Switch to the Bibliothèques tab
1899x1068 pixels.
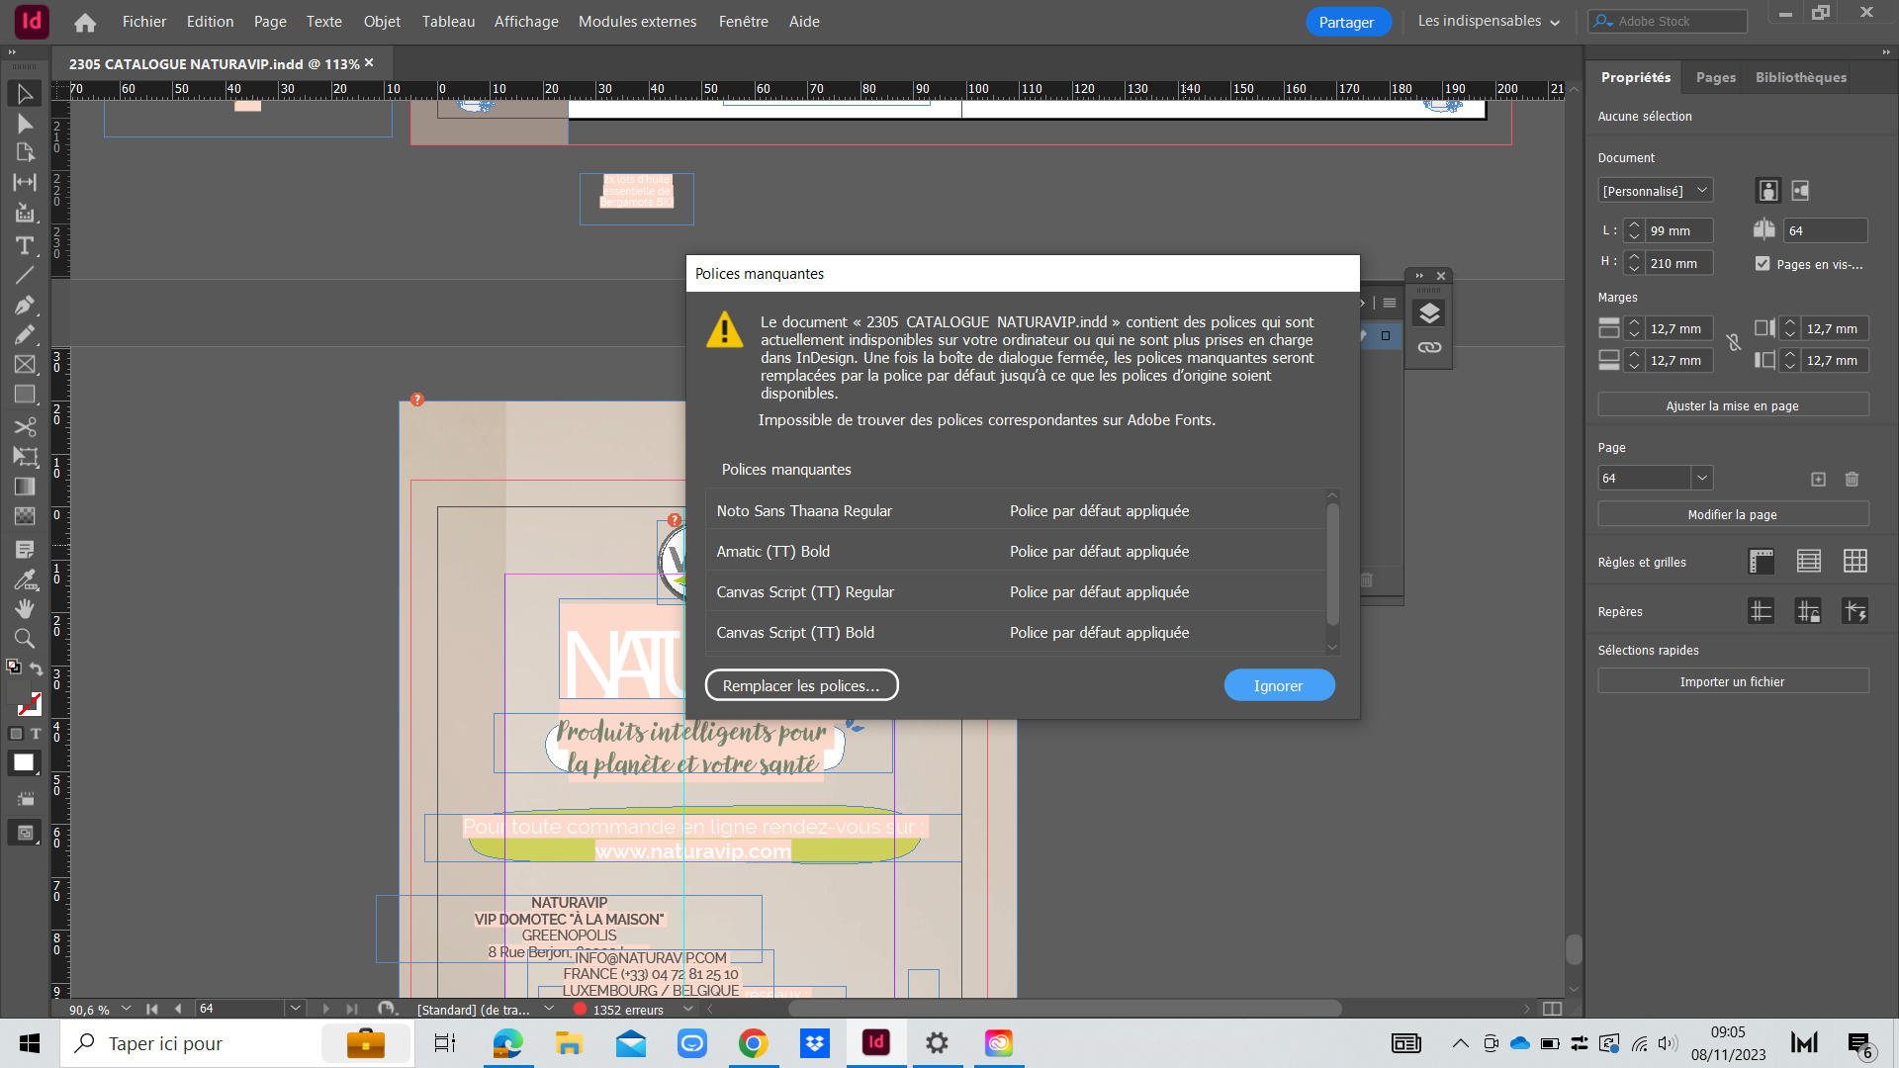[x=1800, y=77]
